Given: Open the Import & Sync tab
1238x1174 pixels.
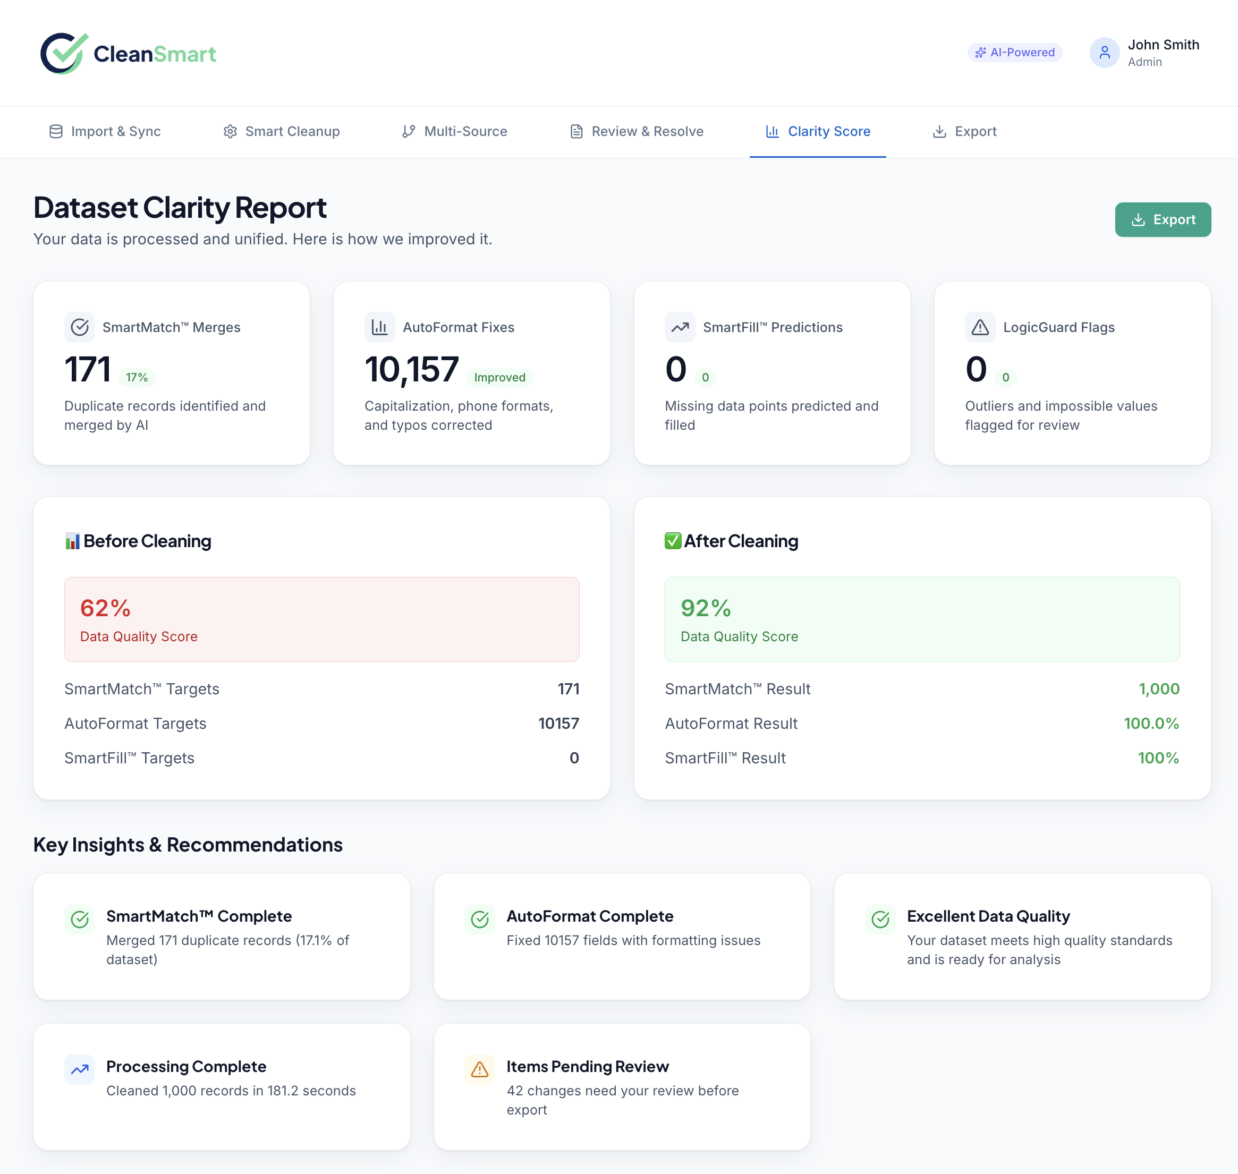Looking at the screenshot, I should [x=105, y=131].
